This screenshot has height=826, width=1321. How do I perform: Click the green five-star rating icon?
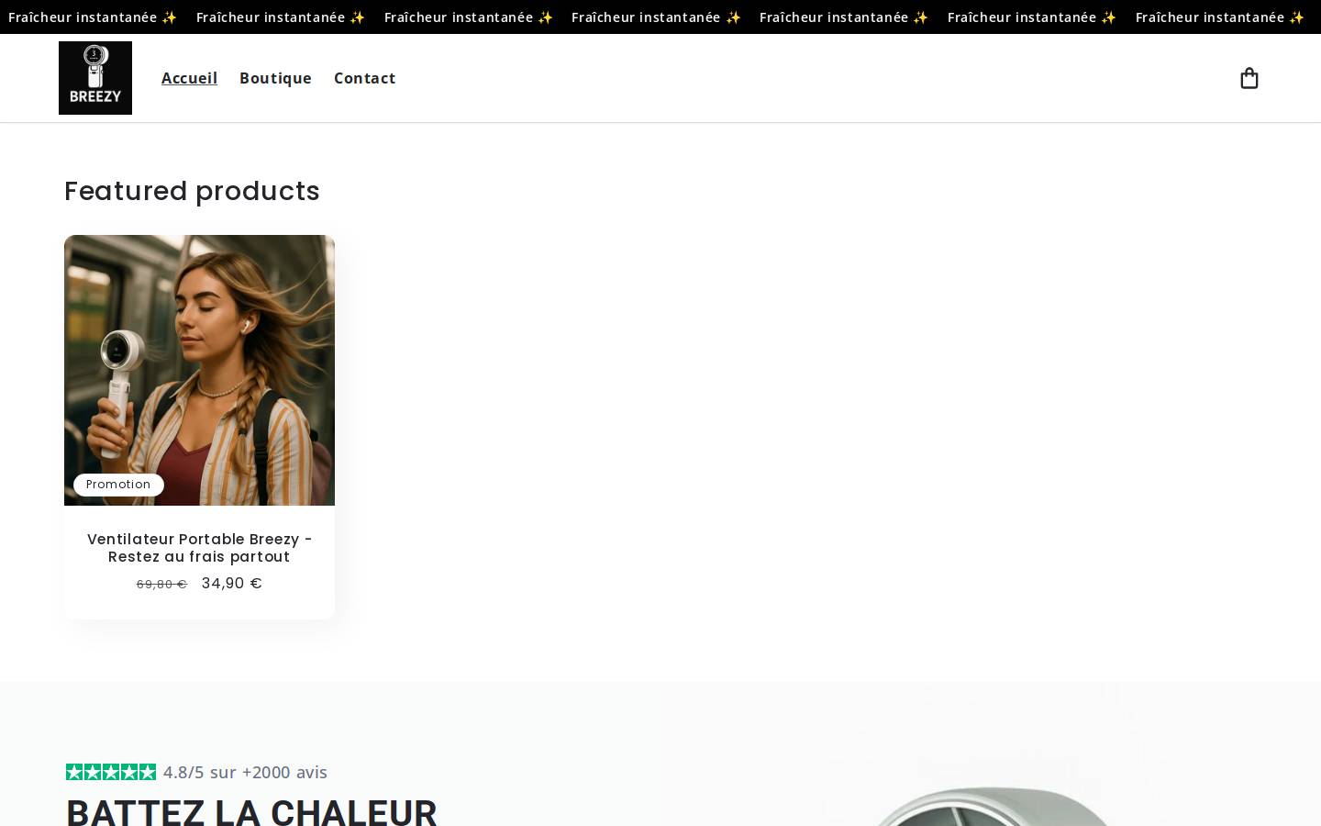(x=111, y=772)
